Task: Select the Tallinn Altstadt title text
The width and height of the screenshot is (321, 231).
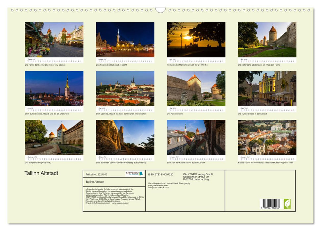Action: [41, 173]
